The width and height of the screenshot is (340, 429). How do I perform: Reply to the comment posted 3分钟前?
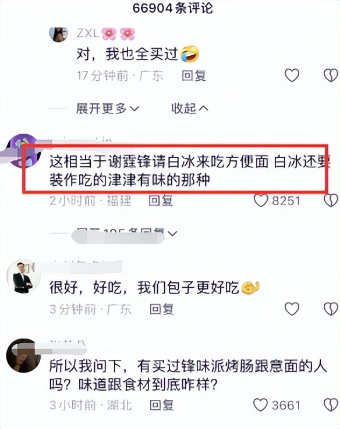[x=162, y=309]
